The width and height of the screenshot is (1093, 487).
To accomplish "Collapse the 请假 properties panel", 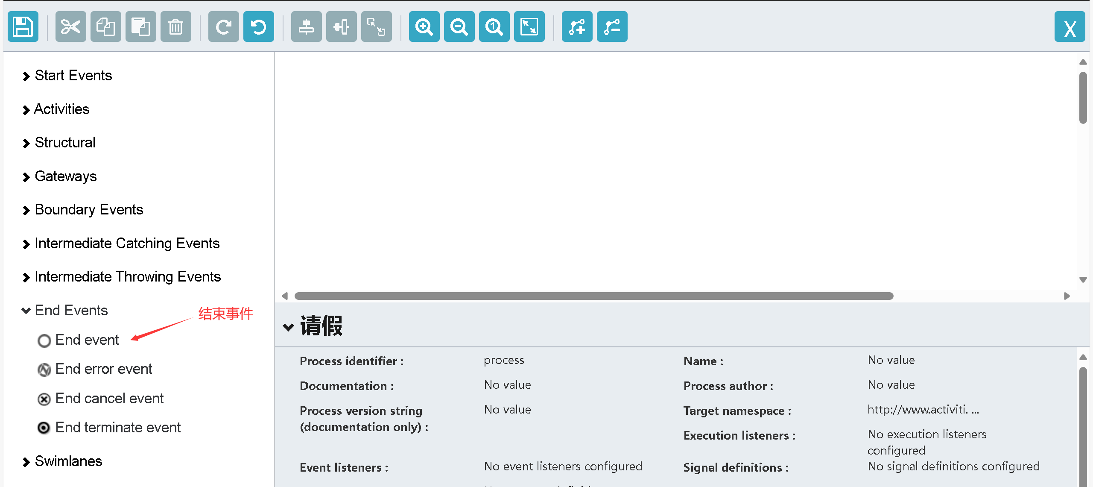I will tap(289, 327).
